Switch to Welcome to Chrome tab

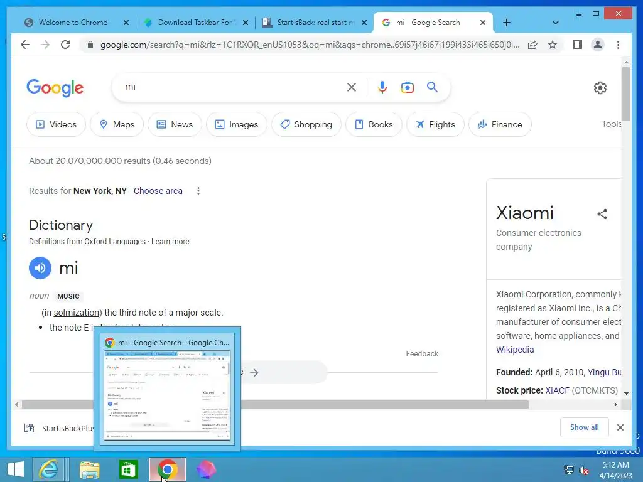(73, 23)
